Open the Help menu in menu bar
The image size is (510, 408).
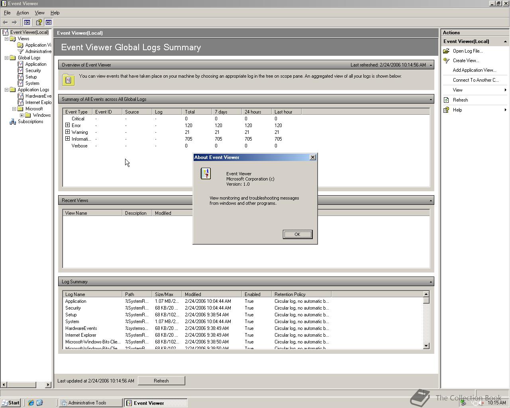55,13
